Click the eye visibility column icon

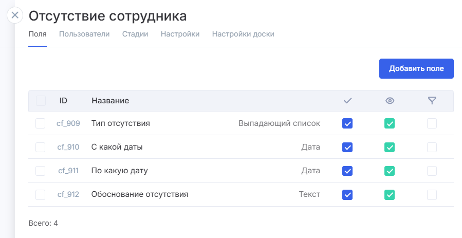click(x=390, y=101)
